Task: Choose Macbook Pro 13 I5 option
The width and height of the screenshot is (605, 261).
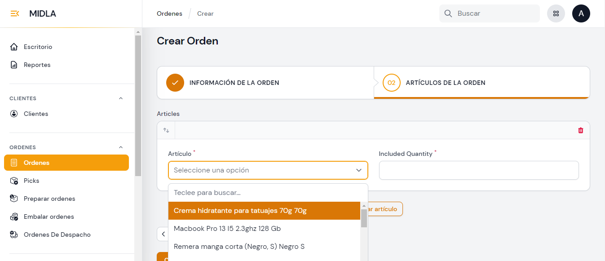Action: (227, 229)
